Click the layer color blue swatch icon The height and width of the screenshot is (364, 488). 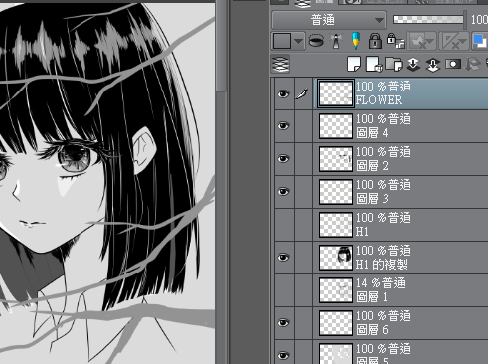480,41
